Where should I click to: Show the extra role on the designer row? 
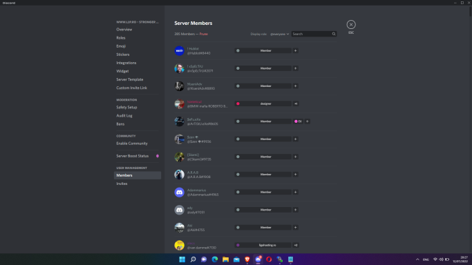[x=296, y=104]
